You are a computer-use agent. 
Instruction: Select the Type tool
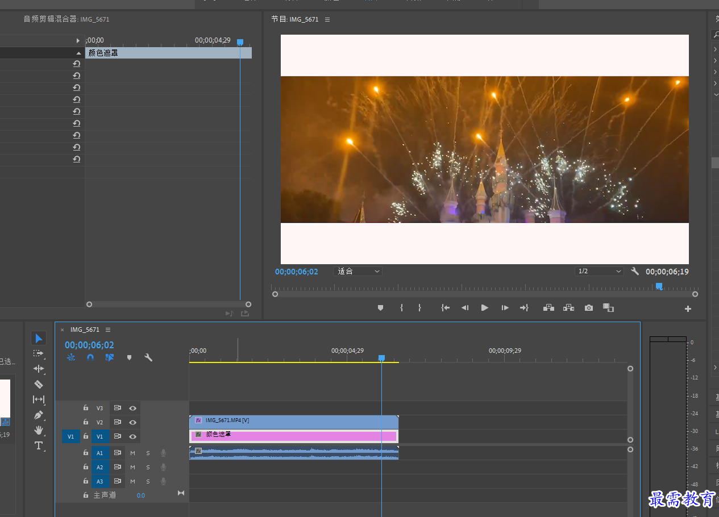point(39,445)
